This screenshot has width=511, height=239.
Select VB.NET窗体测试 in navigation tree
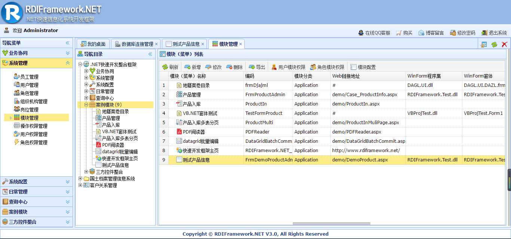point(119,132)
